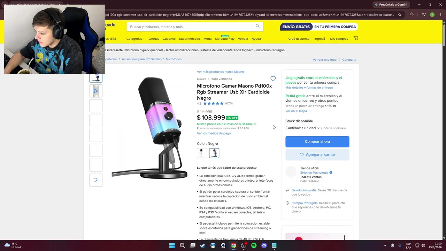Focus the product search input field

point(191,27)
